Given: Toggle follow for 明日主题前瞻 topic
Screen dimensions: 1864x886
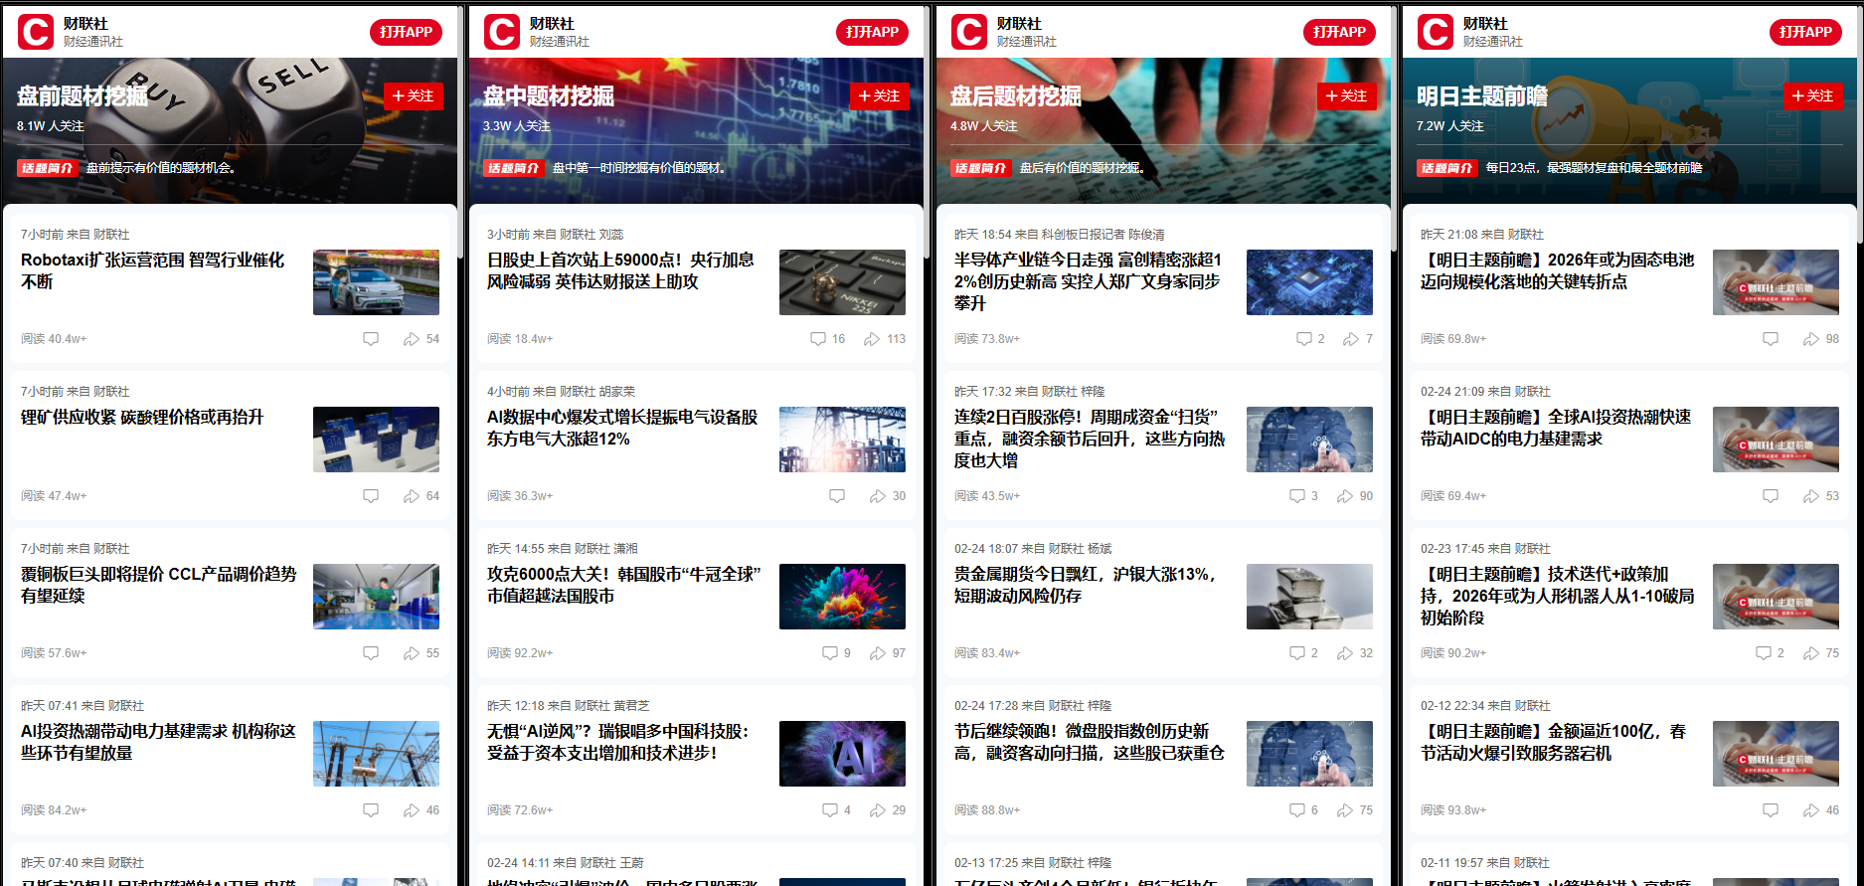Looking at the screenshot, I should click(1812, 96).
